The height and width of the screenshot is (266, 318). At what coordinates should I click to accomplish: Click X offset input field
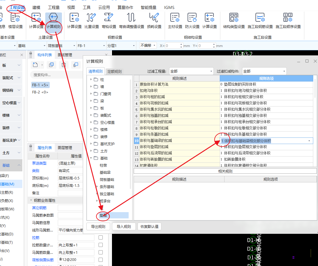click(172, 46)
